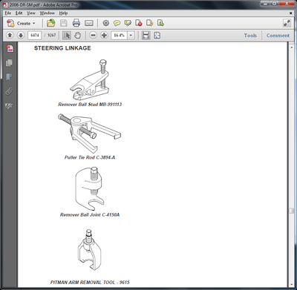Click the vertical scrollbar thumb
The width and height of the screenshot is (297, 290).
(x=291, y=211)
